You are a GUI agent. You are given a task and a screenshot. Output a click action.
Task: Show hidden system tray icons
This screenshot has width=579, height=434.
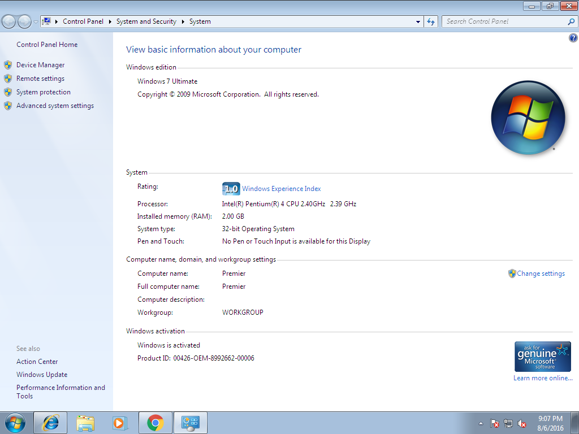tap(481, 423)
